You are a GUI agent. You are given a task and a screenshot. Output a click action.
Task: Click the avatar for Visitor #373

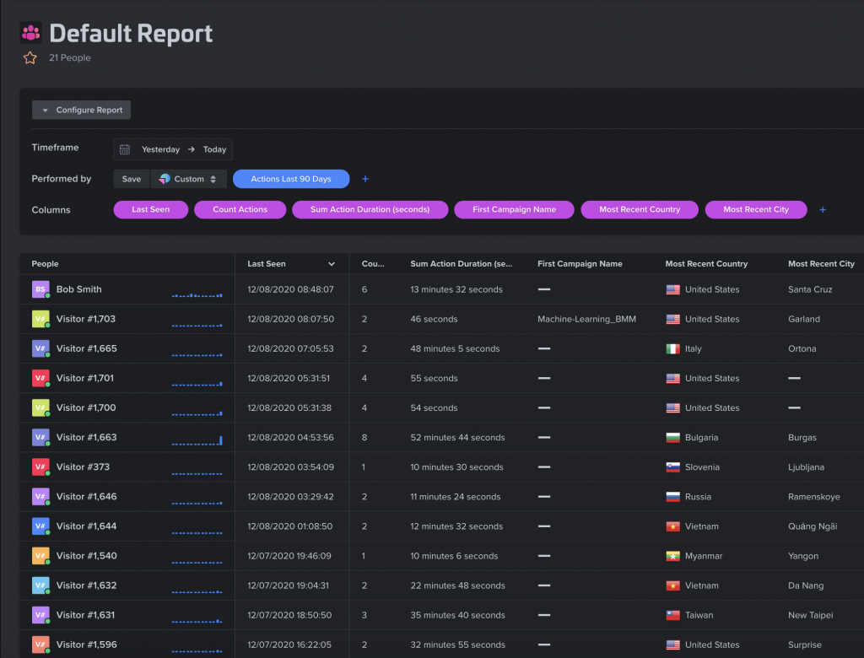(40, 467)
